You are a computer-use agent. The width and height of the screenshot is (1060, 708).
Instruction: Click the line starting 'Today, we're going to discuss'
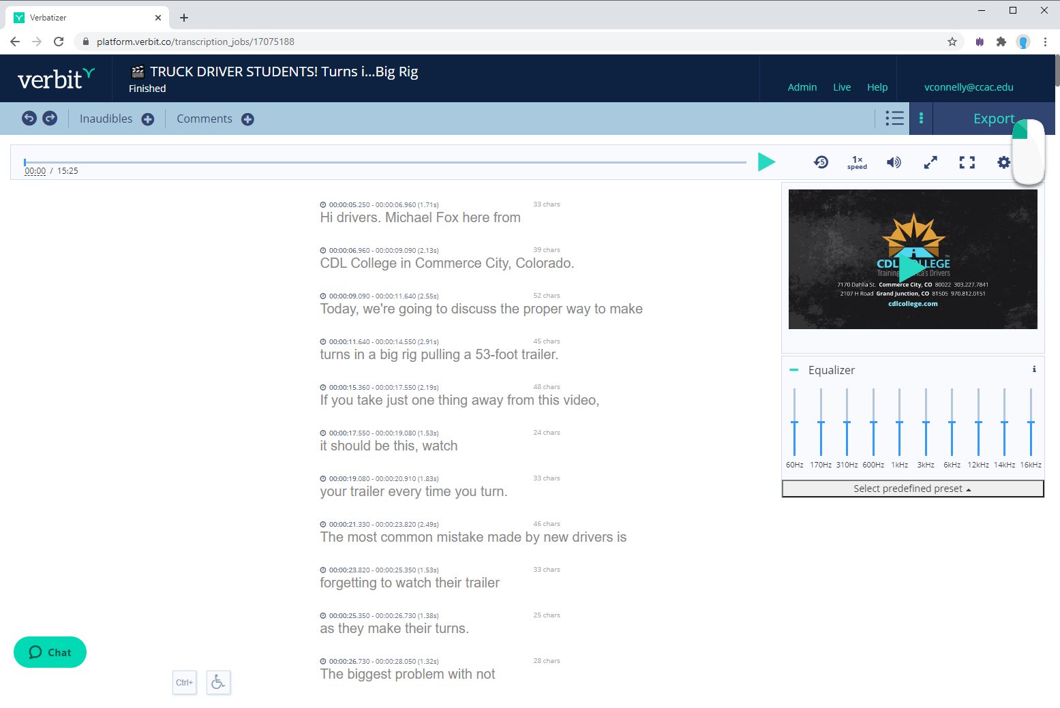click(481, 309)
